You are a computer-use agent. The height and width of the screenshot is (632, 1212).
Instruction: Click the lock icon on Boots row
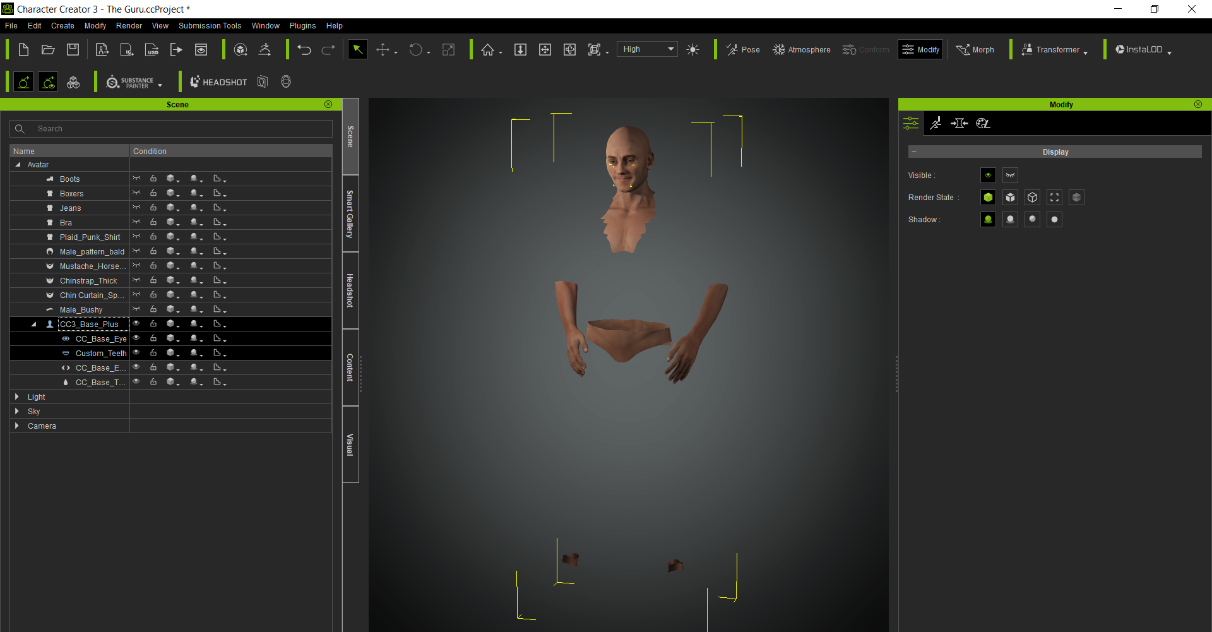153,179
